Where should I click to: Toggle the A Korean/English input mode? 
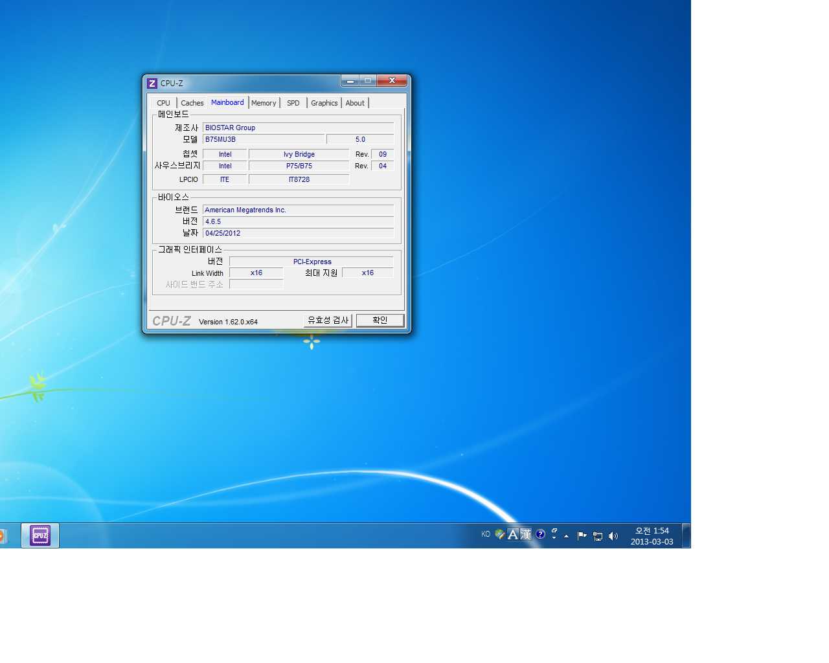[x=513, y=534]
